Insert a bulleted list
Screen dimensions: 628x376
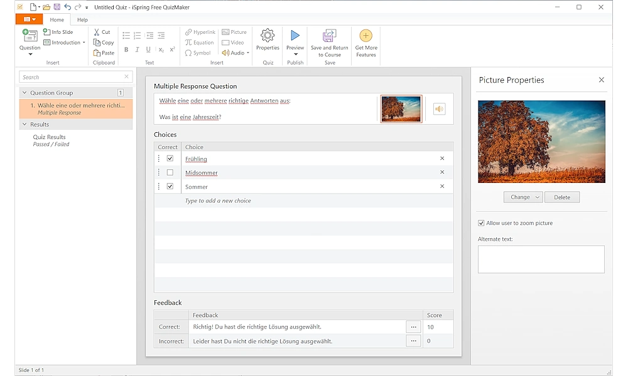pyautogui.click(x=126, y=36)
